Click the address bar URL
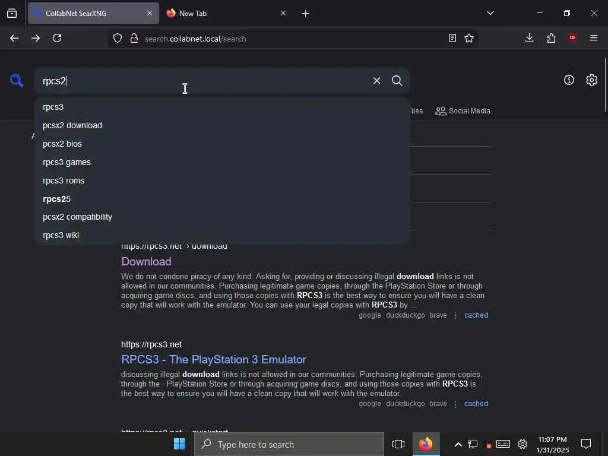The width and height of the screenshot is (608, 456). (x=195, y=39)
